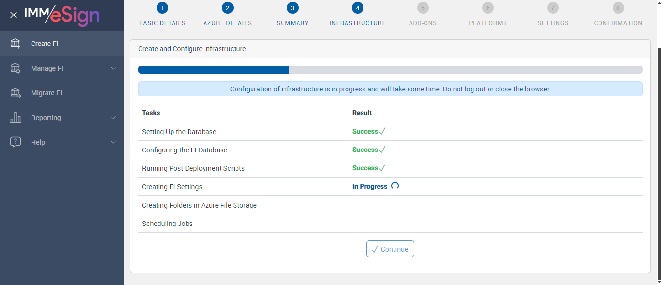
Task: Click the Tasks column header
Action: pyautogui.click(x=151, y=113)
